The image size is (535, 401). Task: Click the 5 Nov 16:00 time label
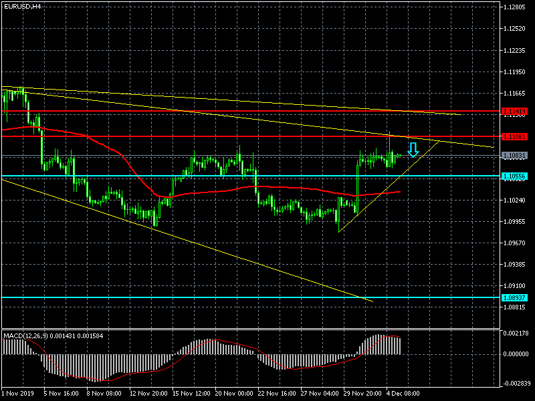click(x=61, y=394)
